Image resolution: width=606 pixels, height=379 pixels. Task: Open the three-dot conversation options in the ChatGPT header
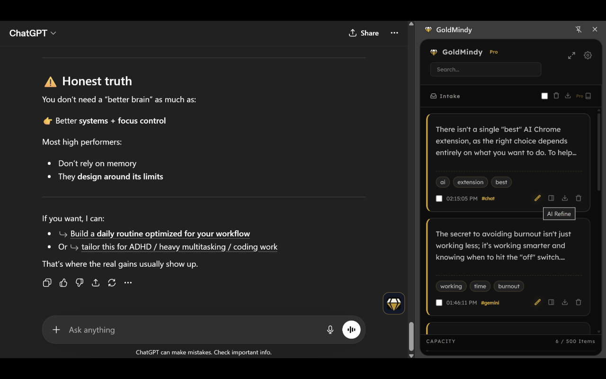[394, 33]
